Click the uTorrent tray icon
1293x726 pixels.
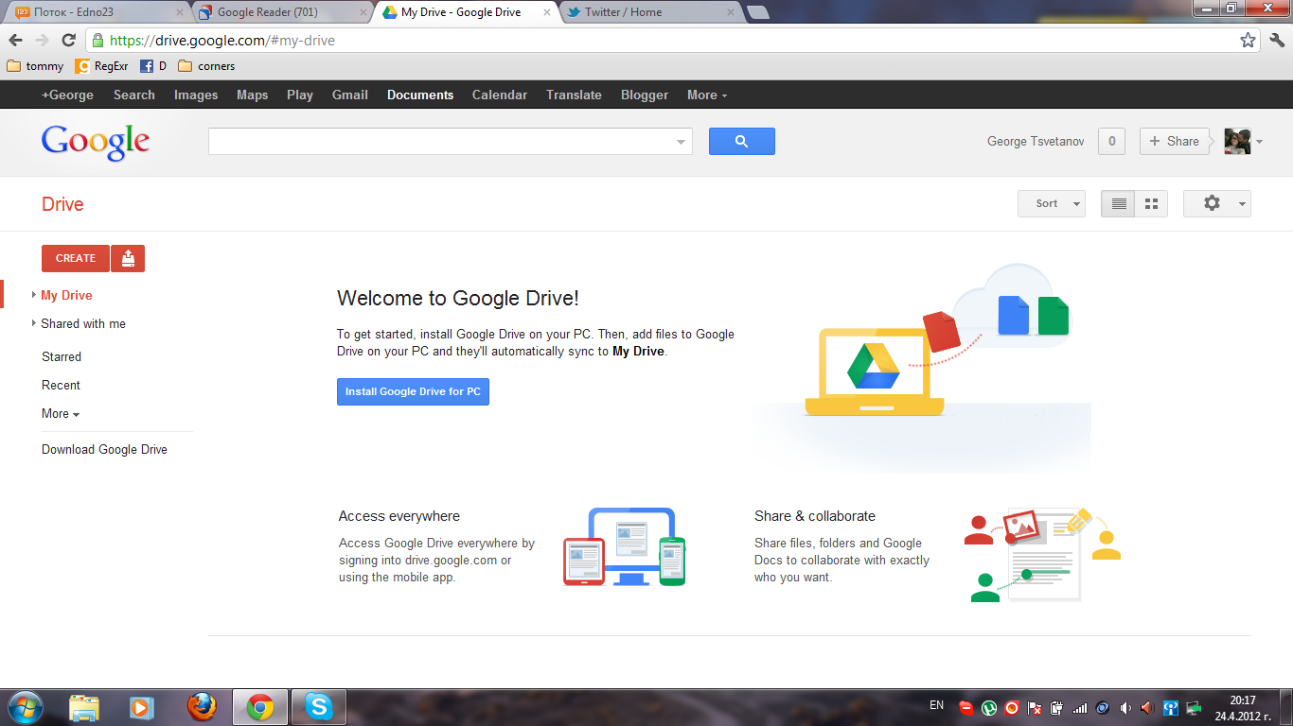point(988,707)
